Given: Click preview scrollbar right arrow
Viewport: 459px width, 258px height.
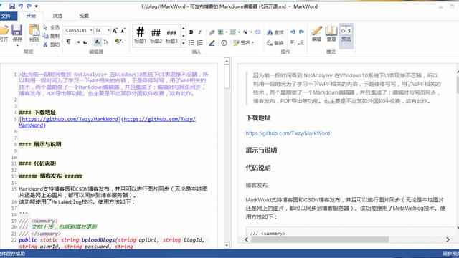Looking at the screenshot, I should pyautogui.click(x=448, y=239).
